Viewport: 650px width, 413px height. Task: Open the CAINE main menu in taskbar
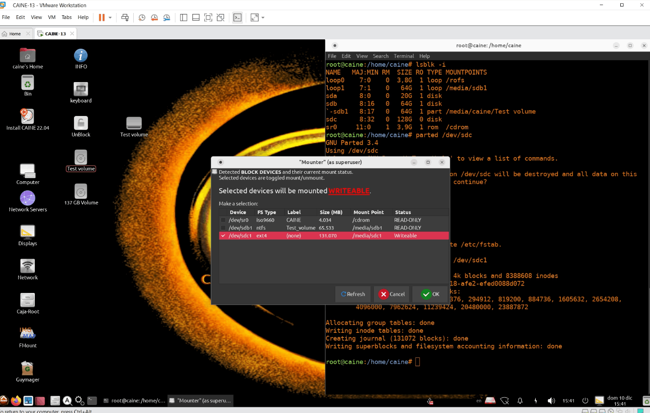(4, 400)
